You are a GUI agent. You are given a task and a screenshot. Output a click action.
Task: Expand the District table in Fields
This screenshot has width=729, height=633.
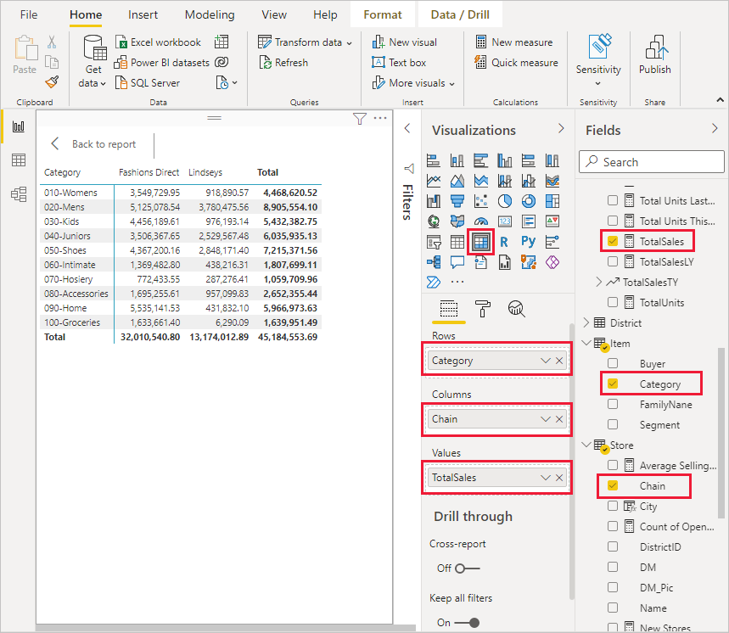(x=585, y=322)
